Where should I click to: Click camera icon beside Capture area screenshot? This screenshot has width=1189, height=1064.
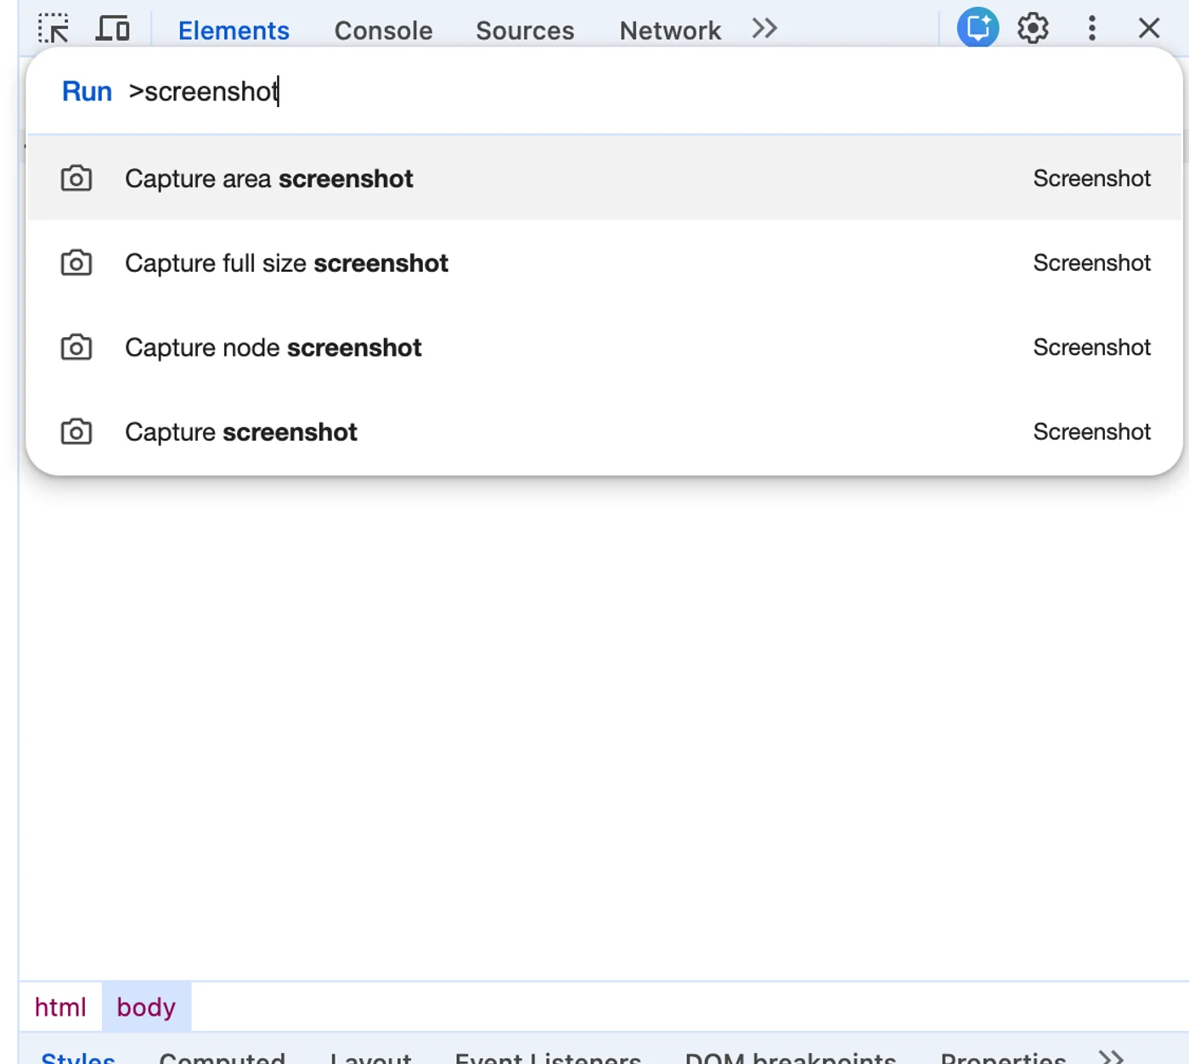76,178
